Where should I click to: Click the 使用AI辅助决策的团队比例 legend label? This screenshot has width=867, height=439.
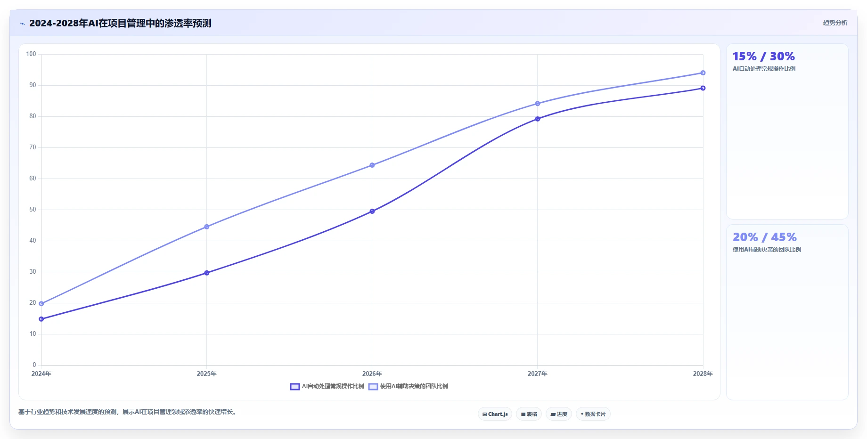[x=414, y=386]
